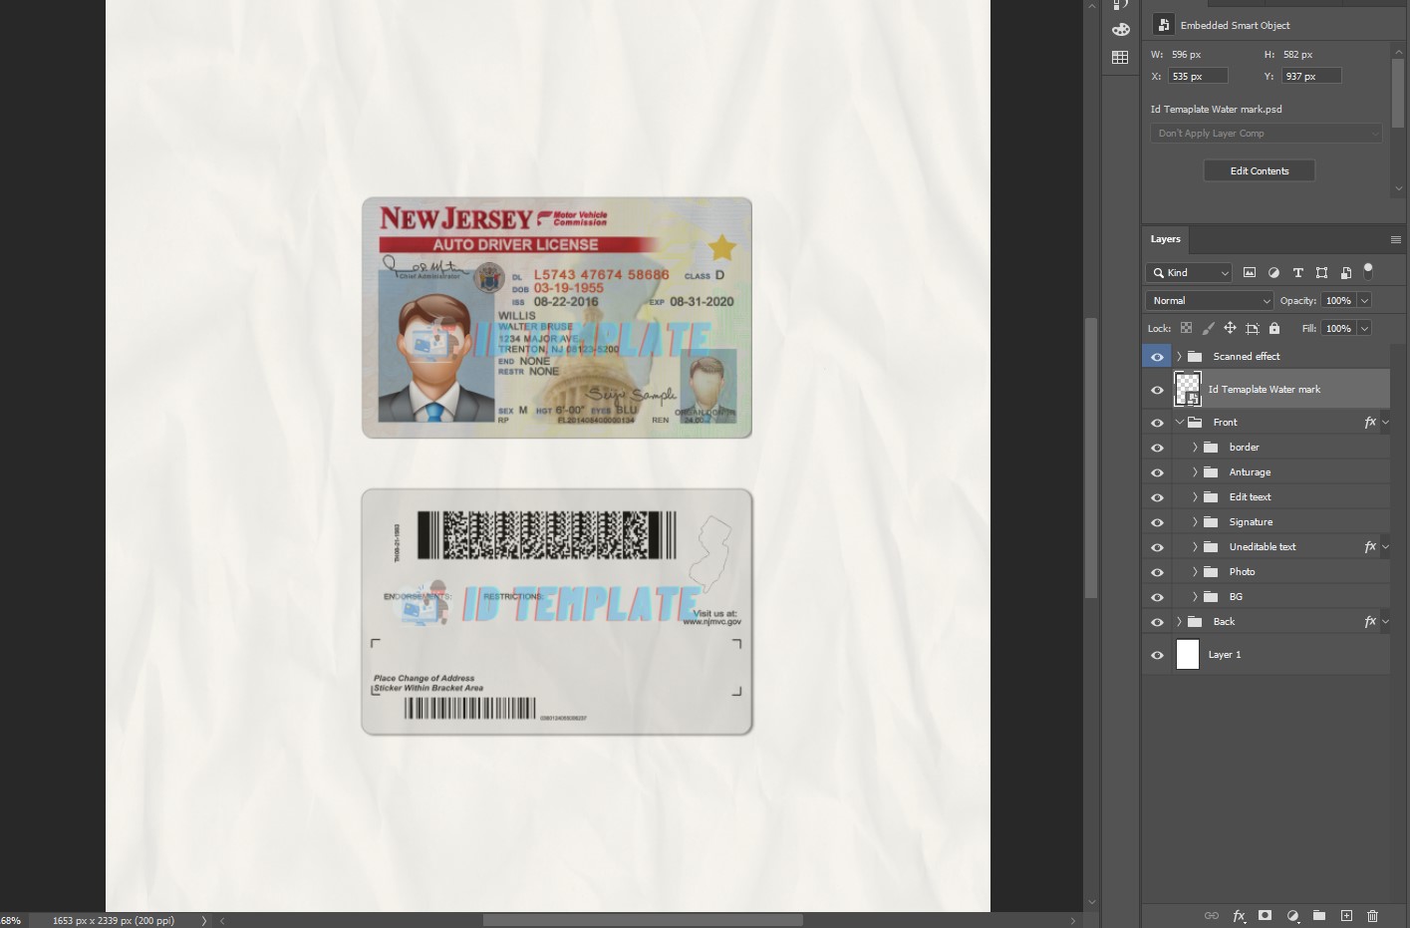The height and width of the screenshot is (928, 1410).
Task: Click the Y position input field
Action: (x=1311, y=76)
